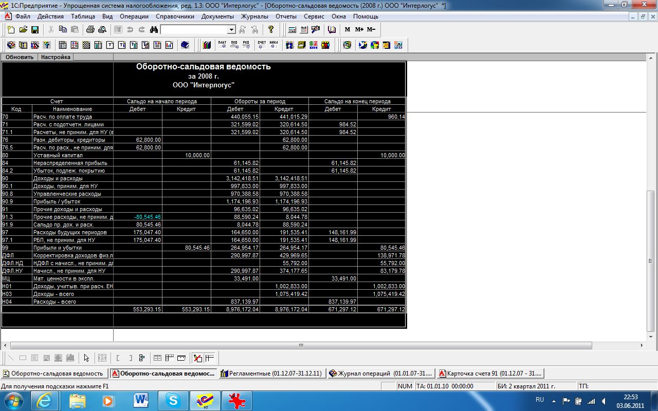The width and height of the screenshot is (658, 411).
Task: Click the open book icon in the toolbar
Action: click(x=332, y=30)
